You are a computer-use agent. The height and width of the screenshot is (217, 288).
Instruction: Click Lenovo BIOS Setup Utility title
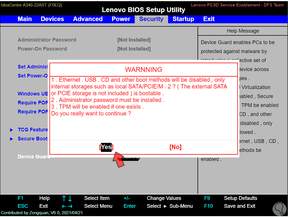pyautogui.click(x=144, y=10)
